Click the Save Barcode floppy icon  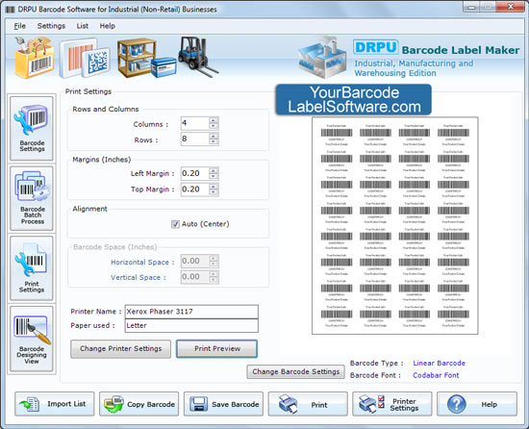(199, 404)
